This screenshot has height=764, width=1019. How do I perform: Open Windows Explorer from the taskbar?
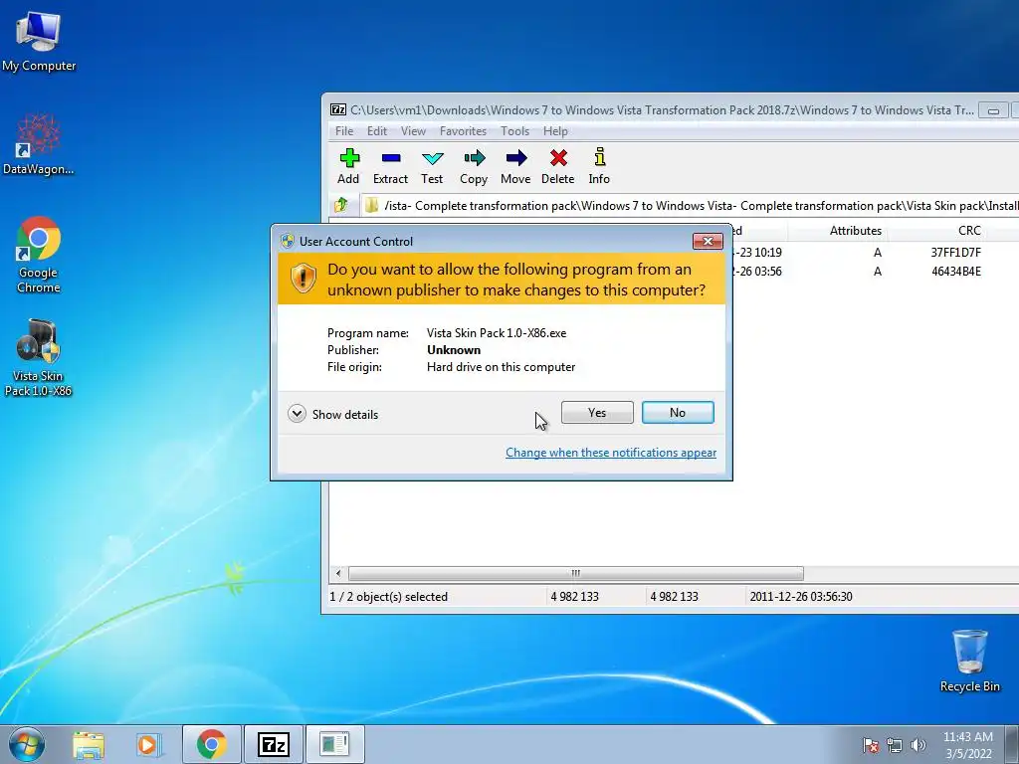pyautogui.click(x=89, y=744)
